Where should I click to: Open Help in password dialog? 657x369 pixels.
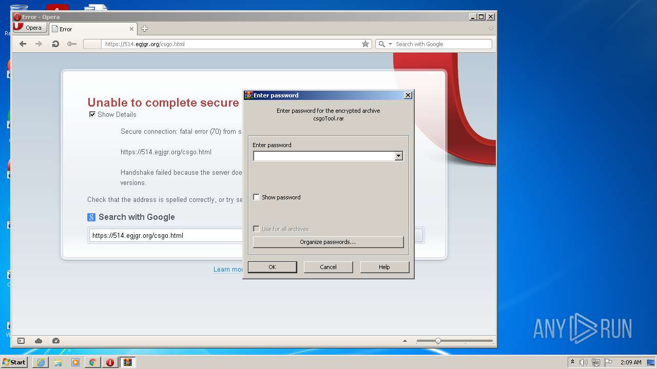point(384,267)
